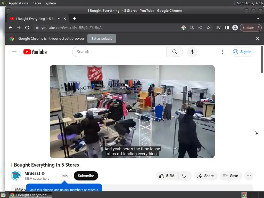Click the video player to pause
The image size is (264, 198).
pyautogui.click(x=132, y=112)
